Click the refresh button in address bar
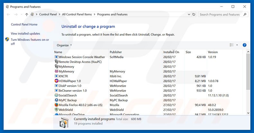Image resolution: width=254 pixels, height=133 pixels. (194, 14)
